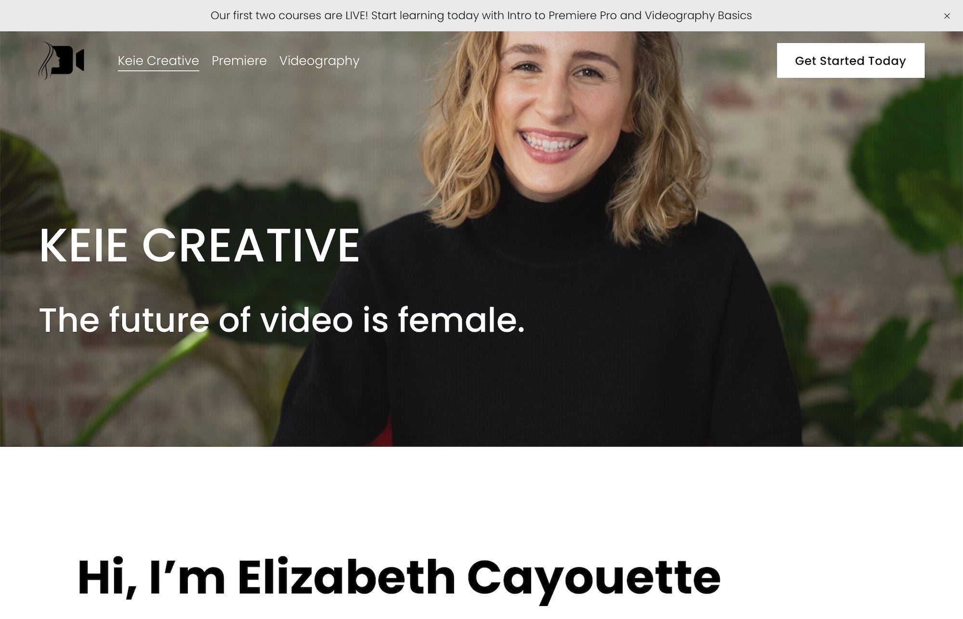Click "Our first two courses are LIVE!" text
This screenshot has height=619, width=963.
point(289,15)
